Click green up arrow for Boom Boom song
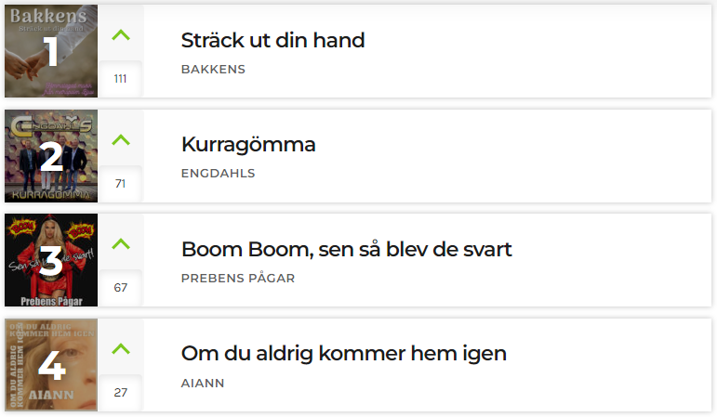Screen dimensions: 717x417 121,244
